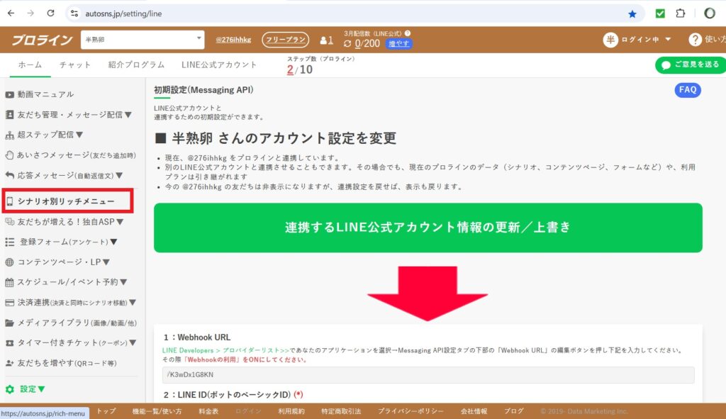Click the @276ihhkg account link
726x419 pixels.
233,40
